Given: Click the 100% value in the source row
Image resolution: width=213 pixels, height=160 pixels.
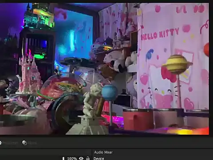Looking at the screenshot, I should click(x=72, y=159).
